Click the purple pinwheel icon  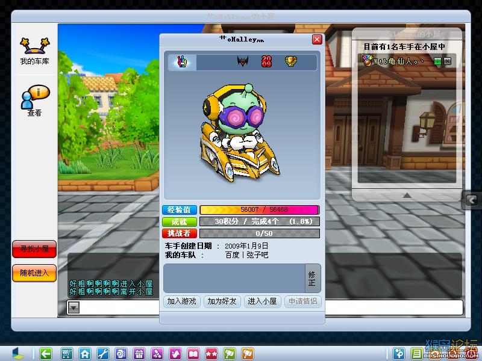click(x=157, y=354)
